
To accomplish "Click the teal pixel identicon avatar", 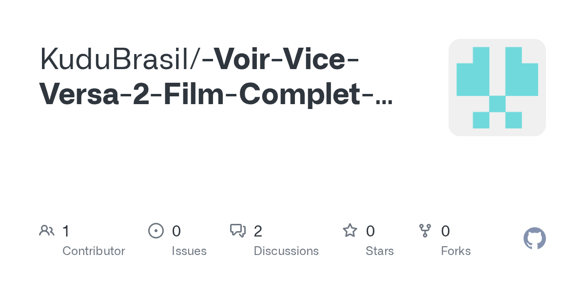I will point(497,88).
